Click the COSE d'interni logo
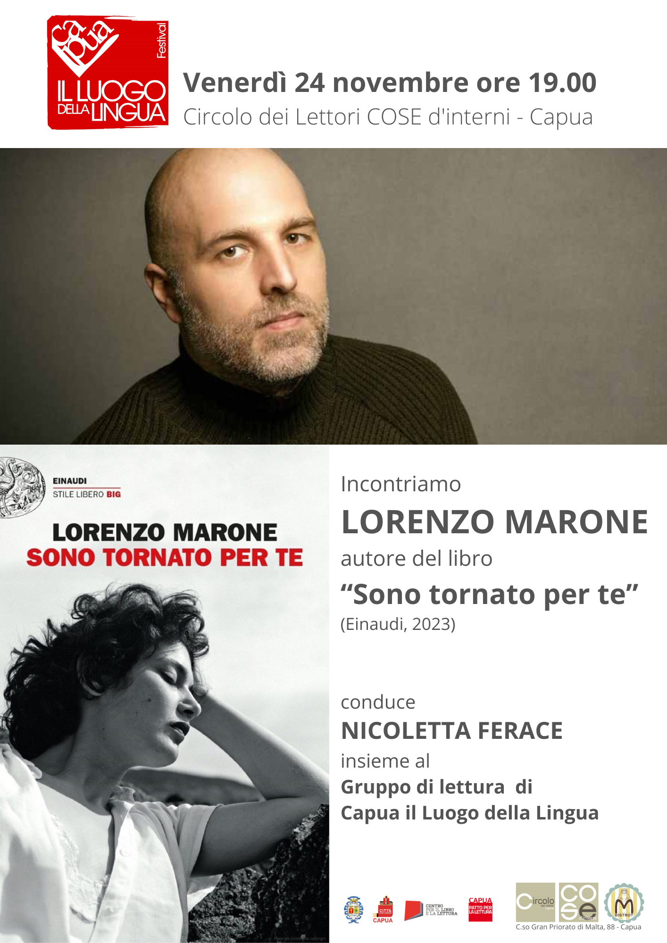 (x=579, y=902)
